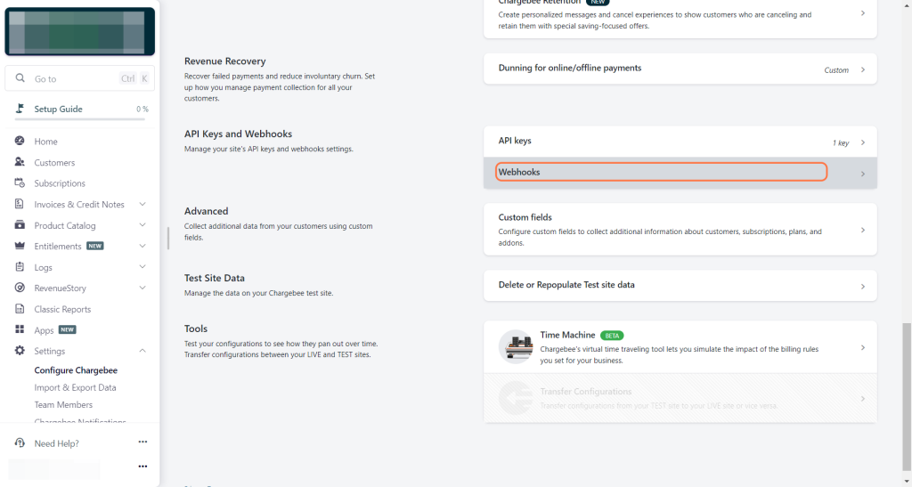Click the Setup Guide progress bar
This screenshot has height=487, width=912.
click(x=80, y=119)
